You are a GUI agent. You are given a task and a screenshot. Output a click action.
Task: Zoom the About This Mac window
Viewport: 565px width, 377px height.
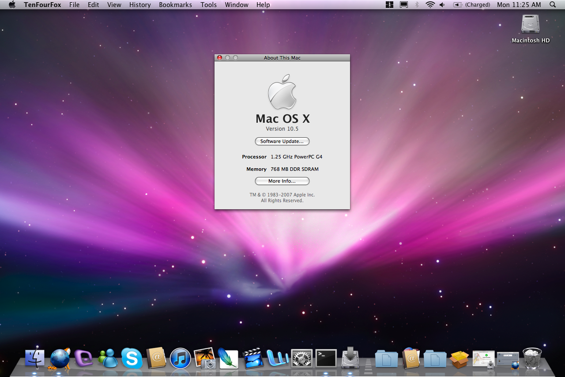tap(235, 58)
